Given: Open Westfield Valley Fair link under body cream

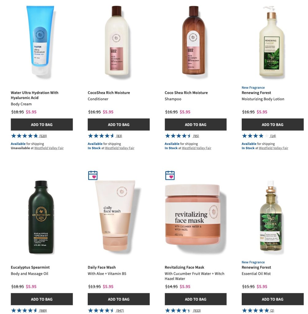Looking at the screenshot, I should [x=49, y=148].
